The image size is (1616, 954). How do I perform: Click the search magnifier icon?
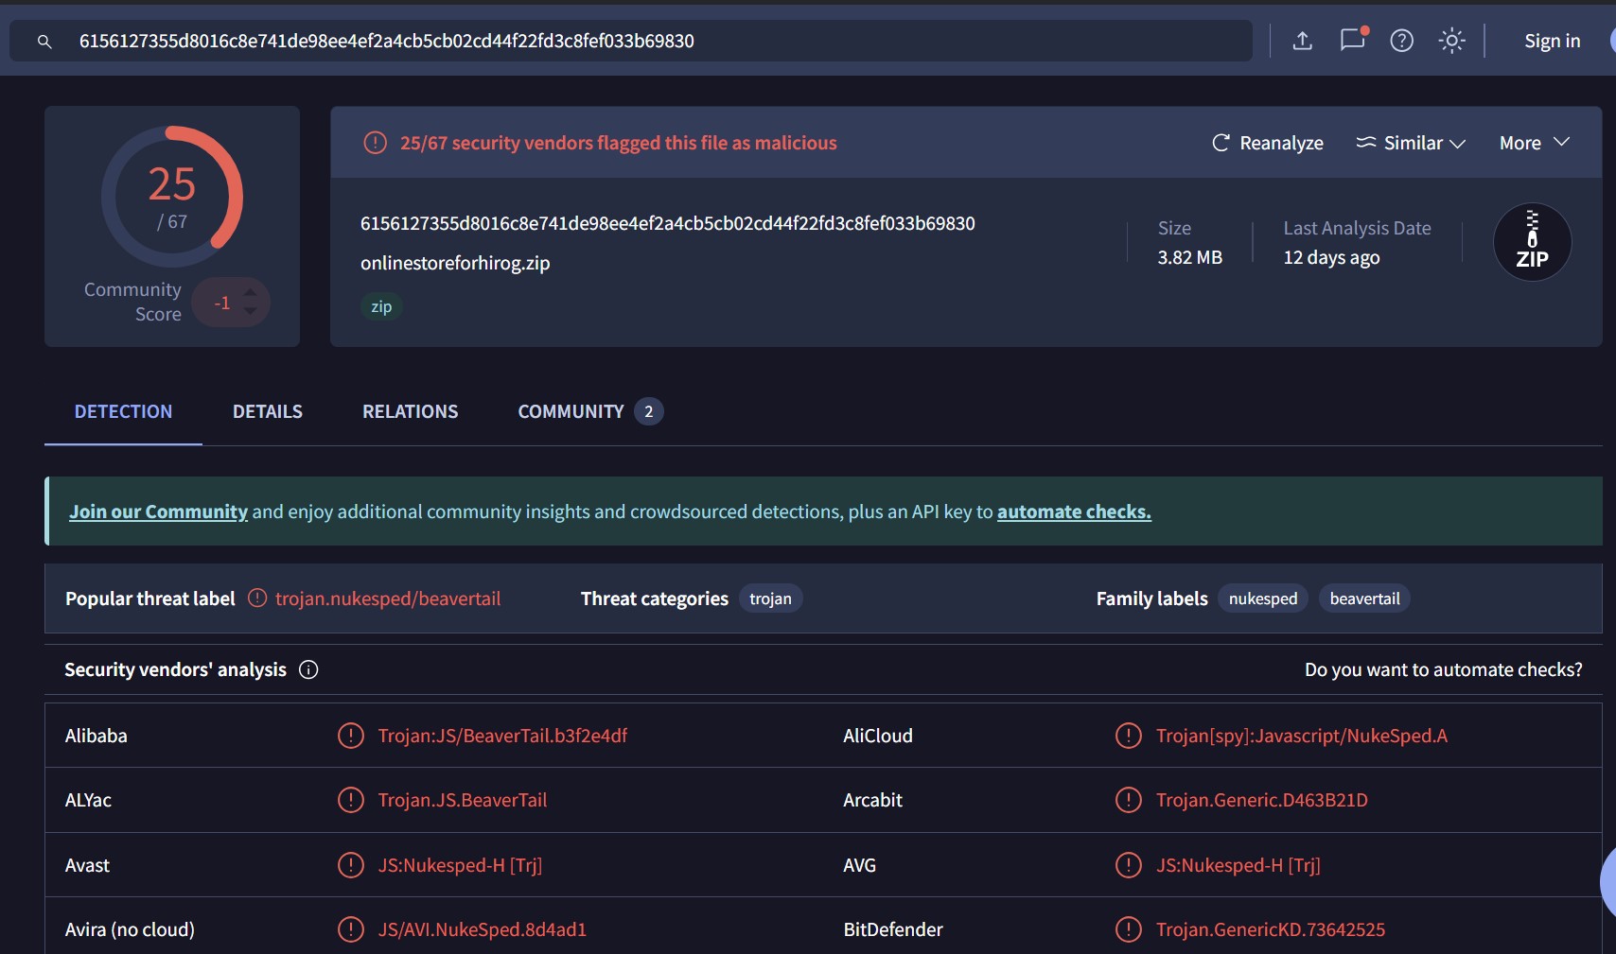[44, 42]
